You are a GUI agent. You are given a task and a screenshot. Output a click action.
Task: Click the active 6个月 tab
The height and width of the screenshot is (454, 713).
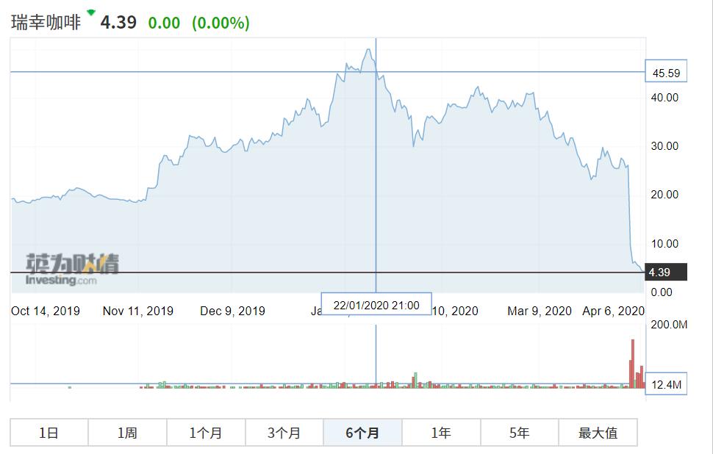coord(362,433)
